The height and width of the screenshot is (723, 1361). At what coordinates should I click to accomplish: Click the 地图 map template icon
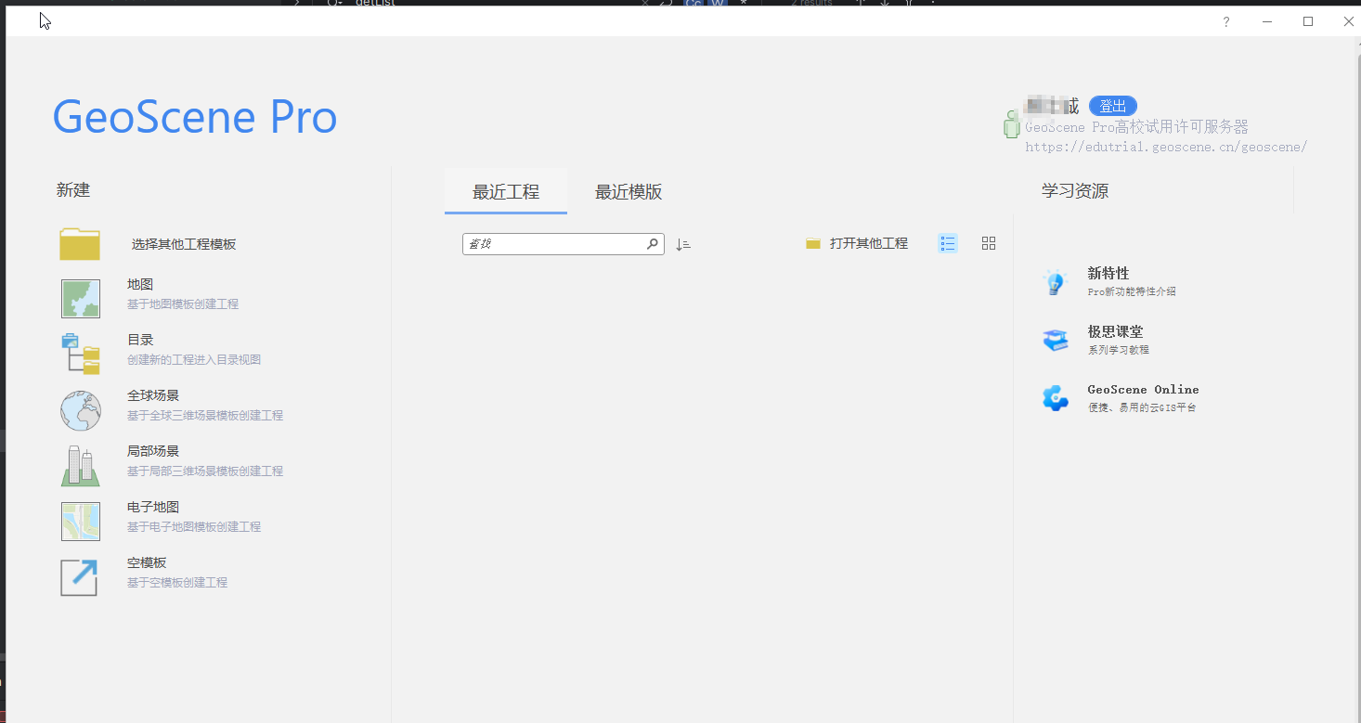(81, 299)
